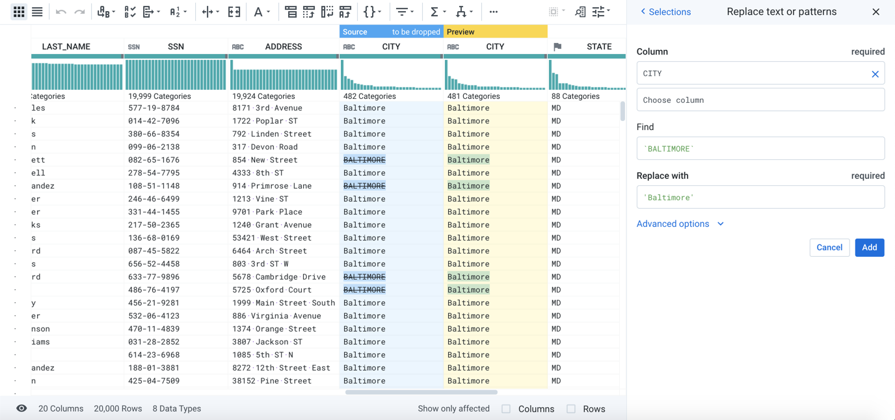Enable show only affected Columns checkbox
The image size is (895, 420).
click(x=506, y=409)
